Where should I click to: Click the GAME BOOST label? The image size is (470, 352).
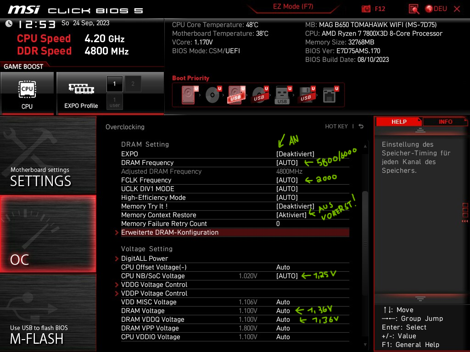pos(23,66)
